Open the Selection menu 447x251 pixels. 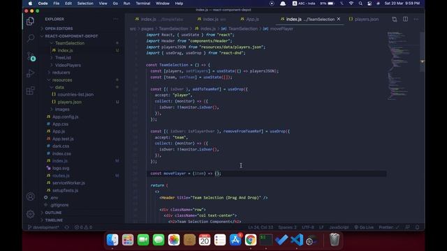[85, 3]
